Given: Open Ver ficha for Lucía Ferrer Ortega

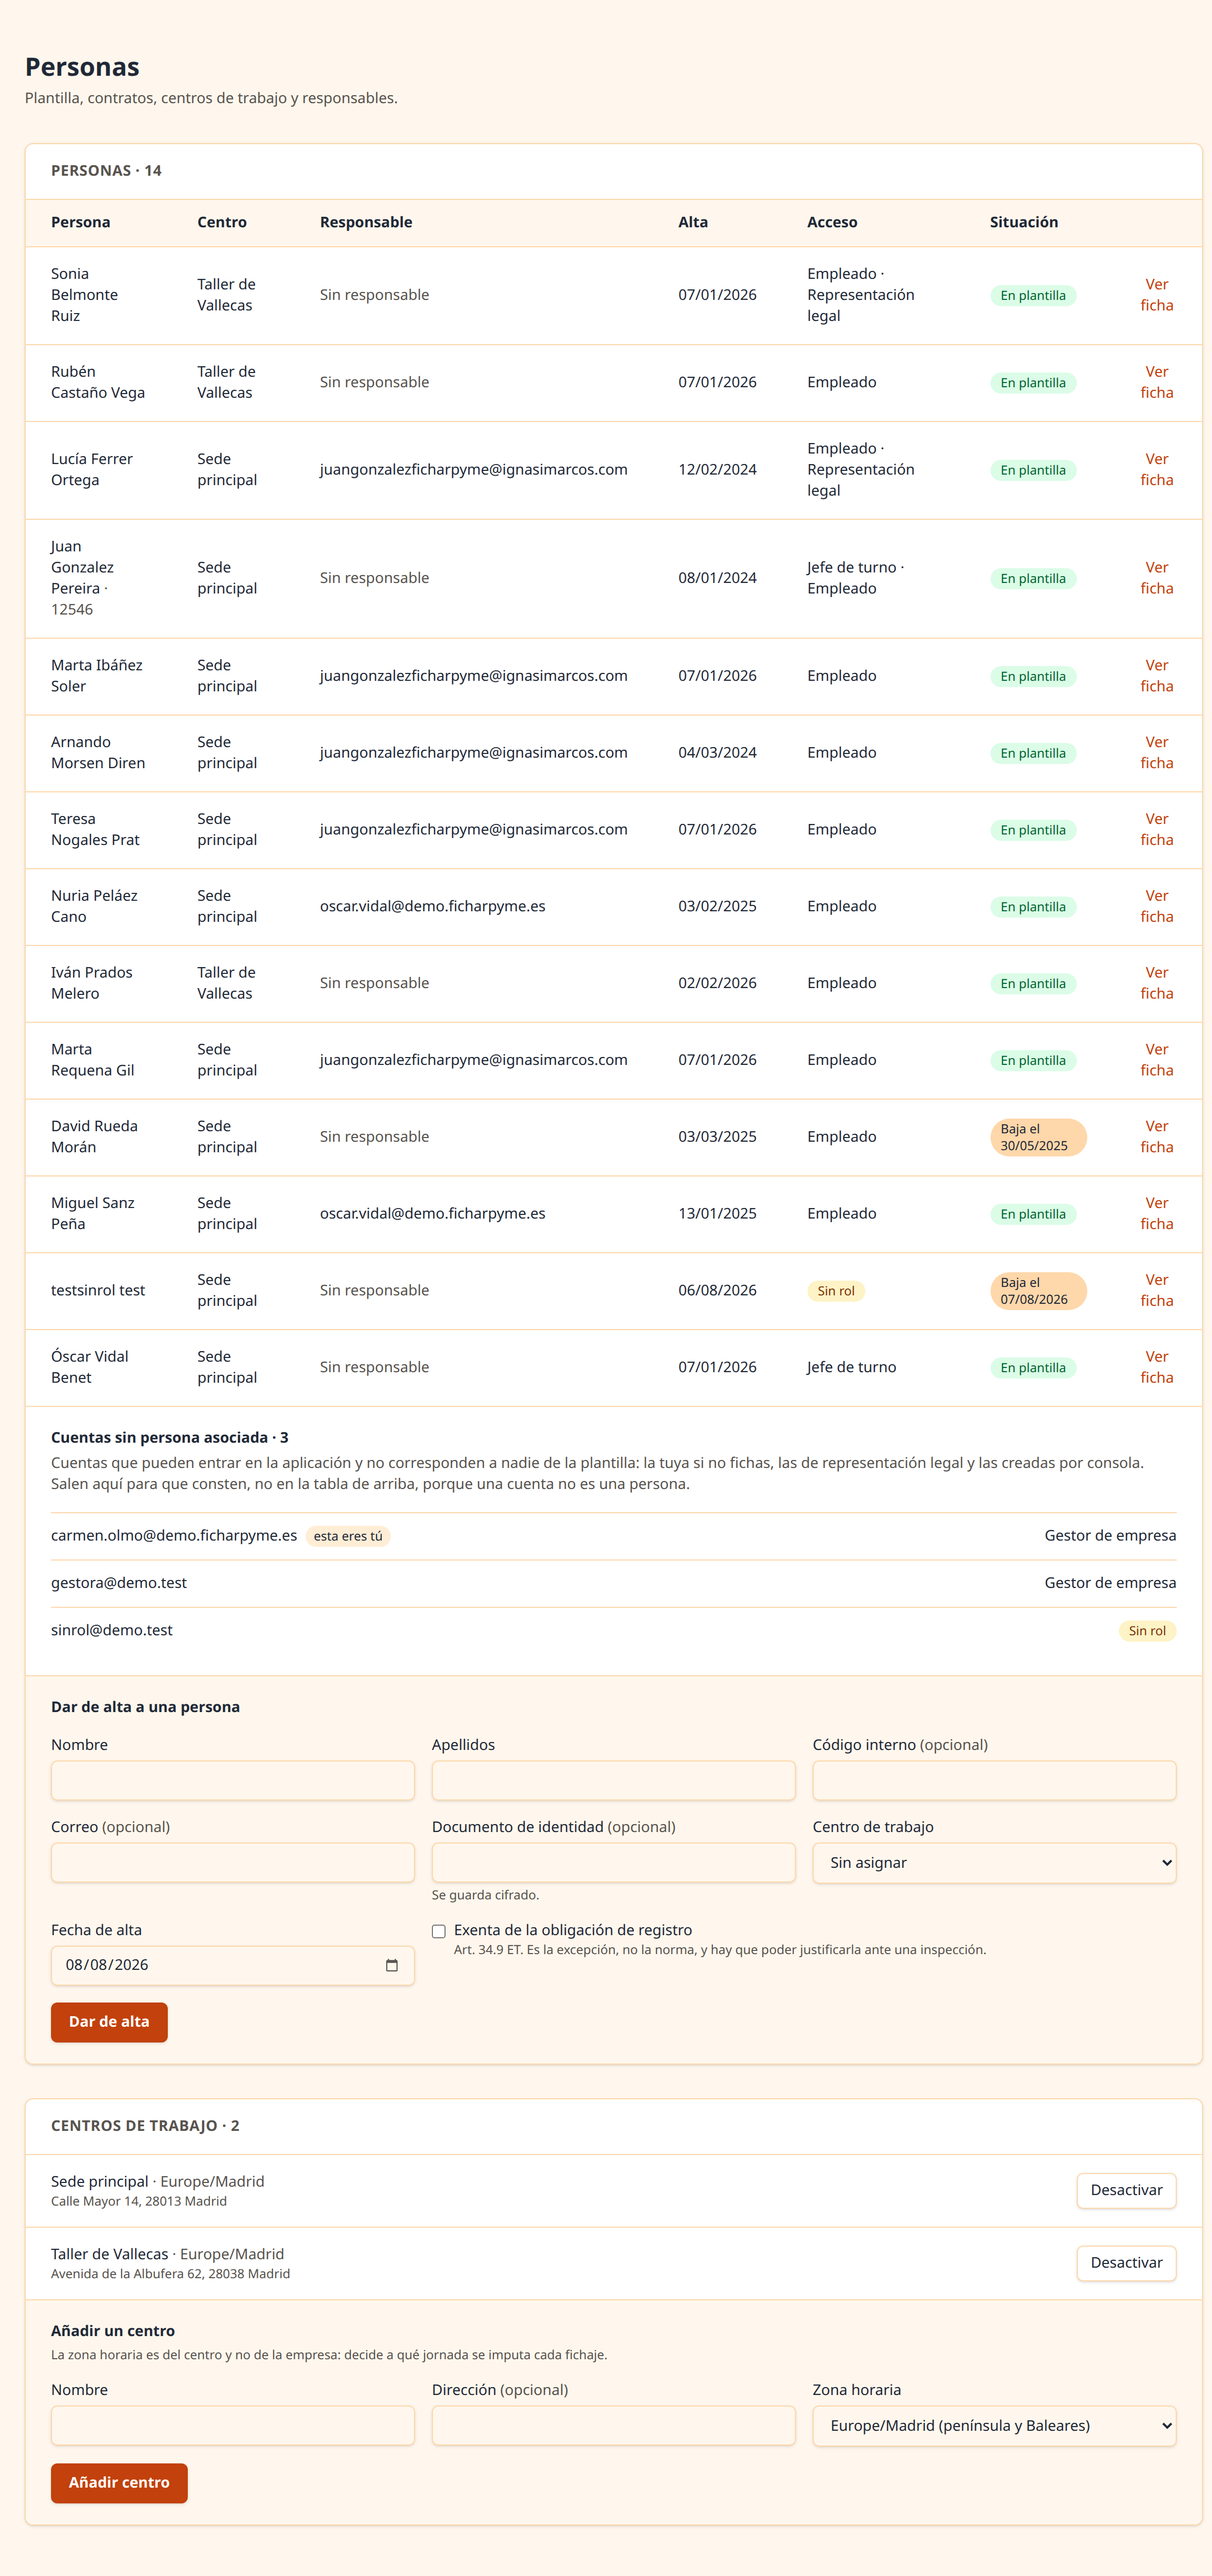Looking at the screenshot, I should pos(1156,469).
